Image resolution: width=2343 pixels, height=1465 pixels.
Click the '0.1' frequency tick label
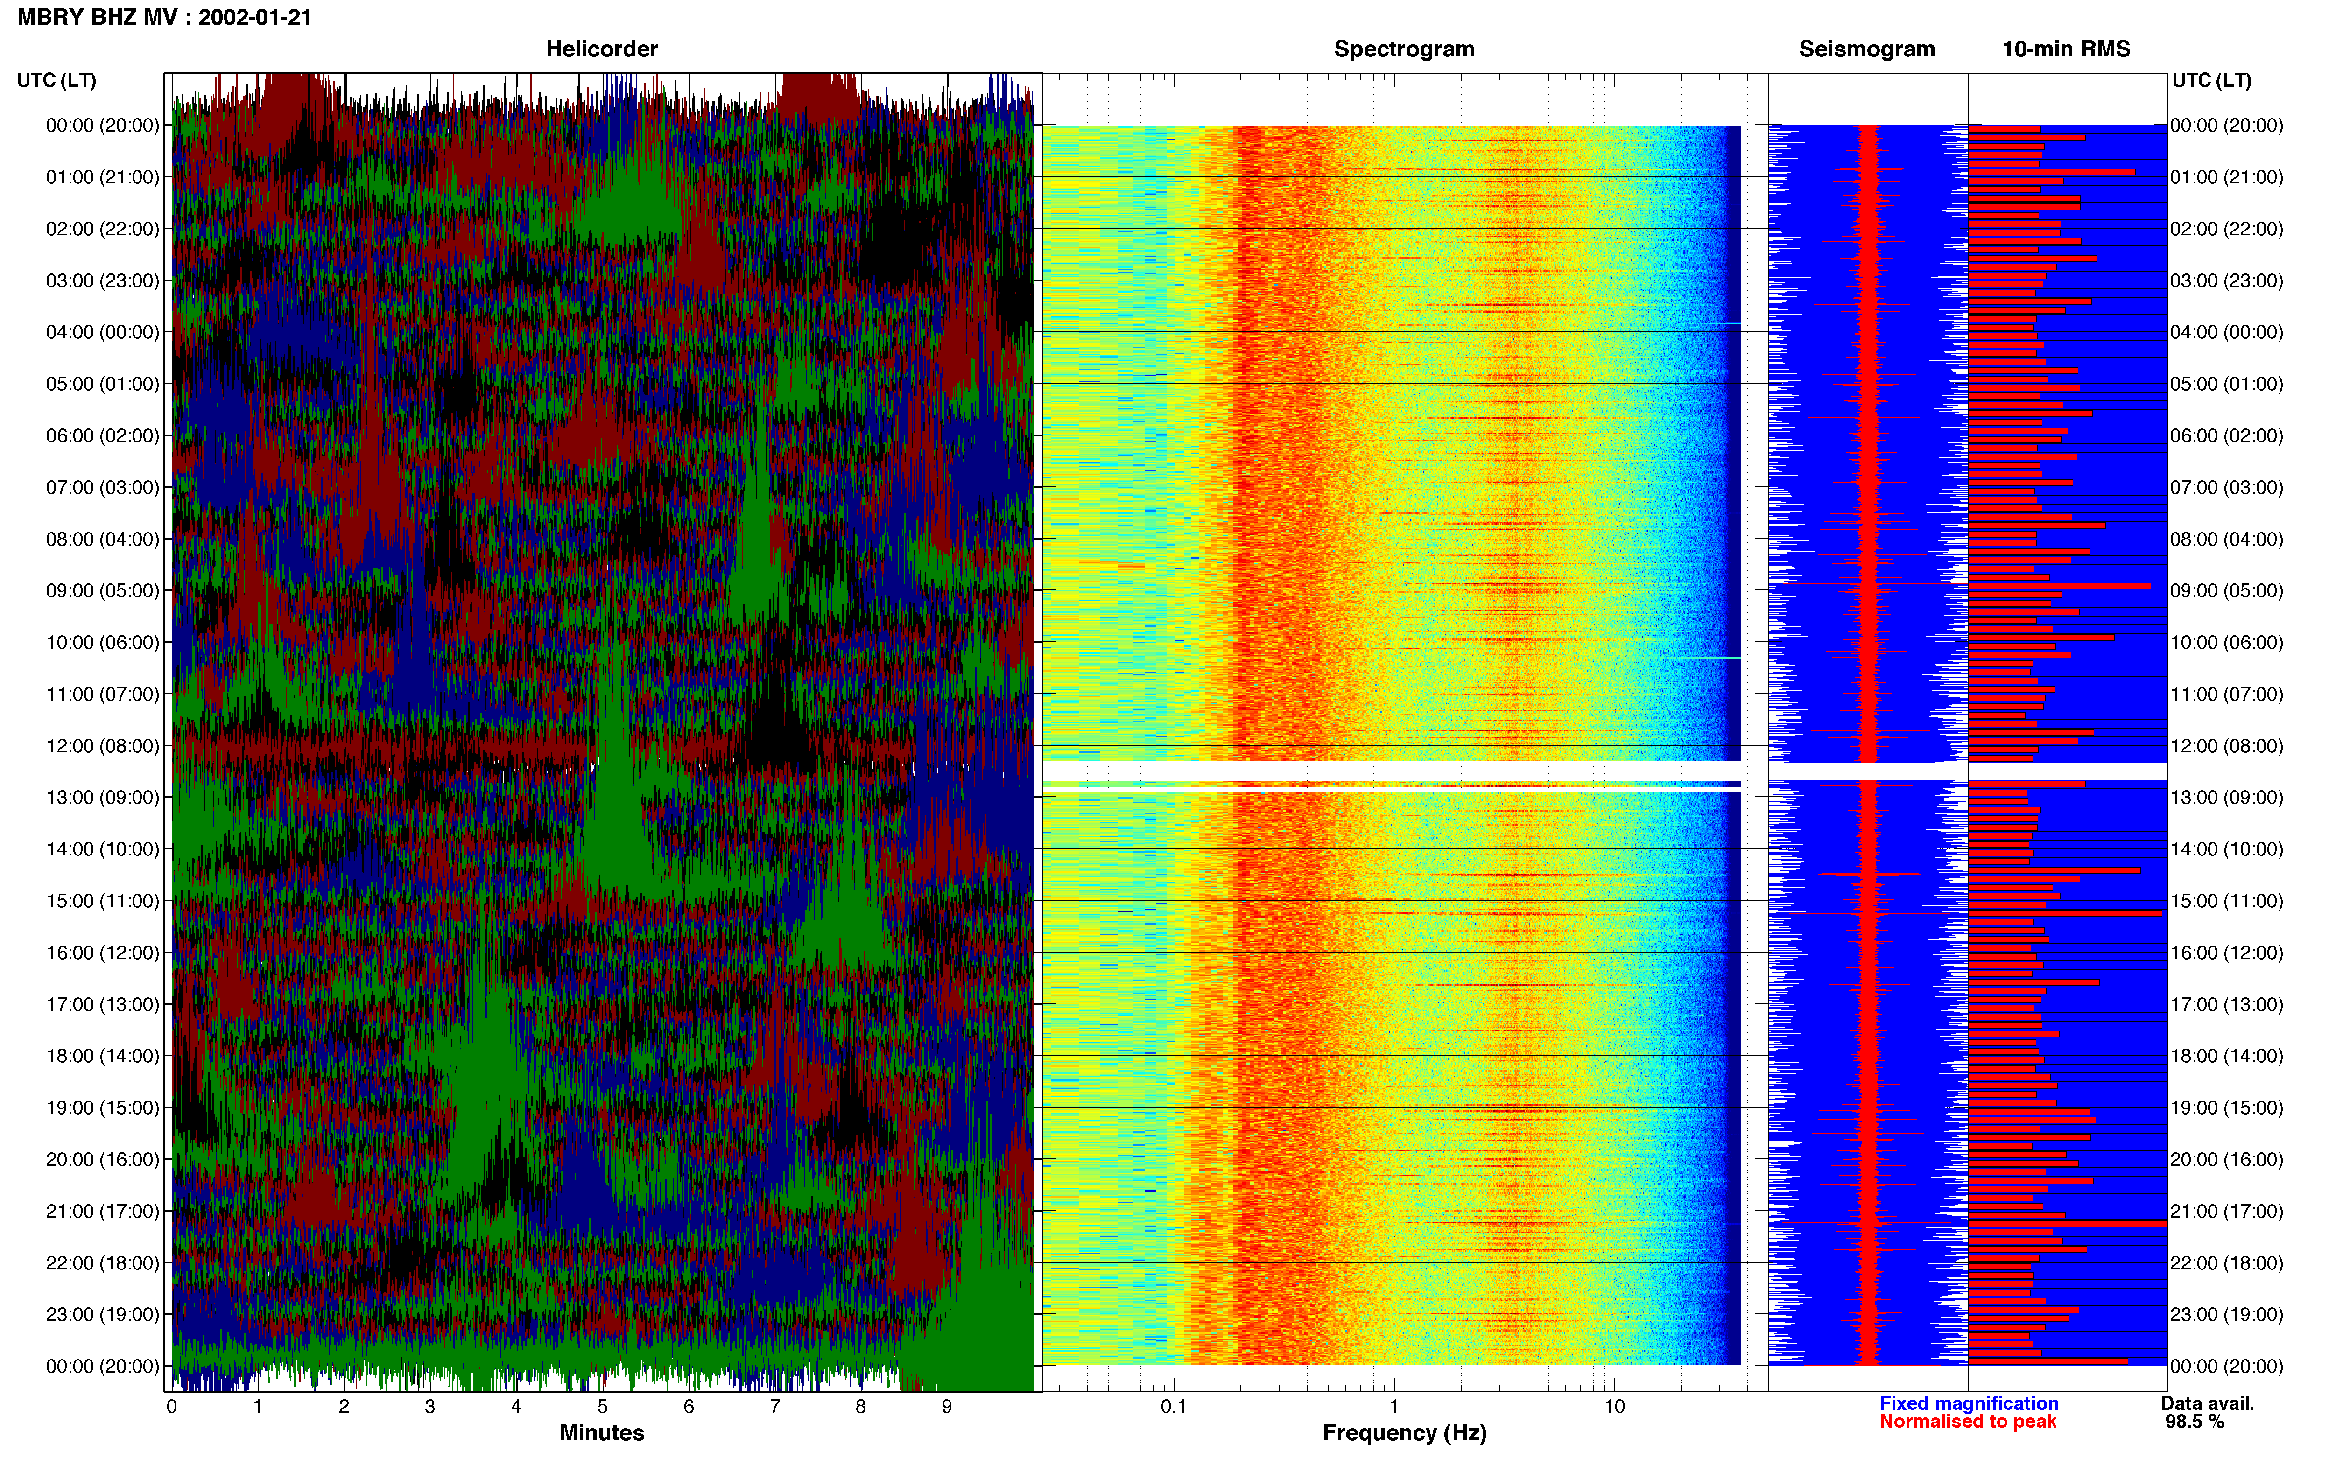[x=1174, y=1407]
